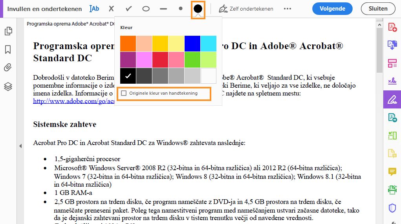
Task: Enable Originele kleur van handtekening checkbox
Action: click(124, 93)
